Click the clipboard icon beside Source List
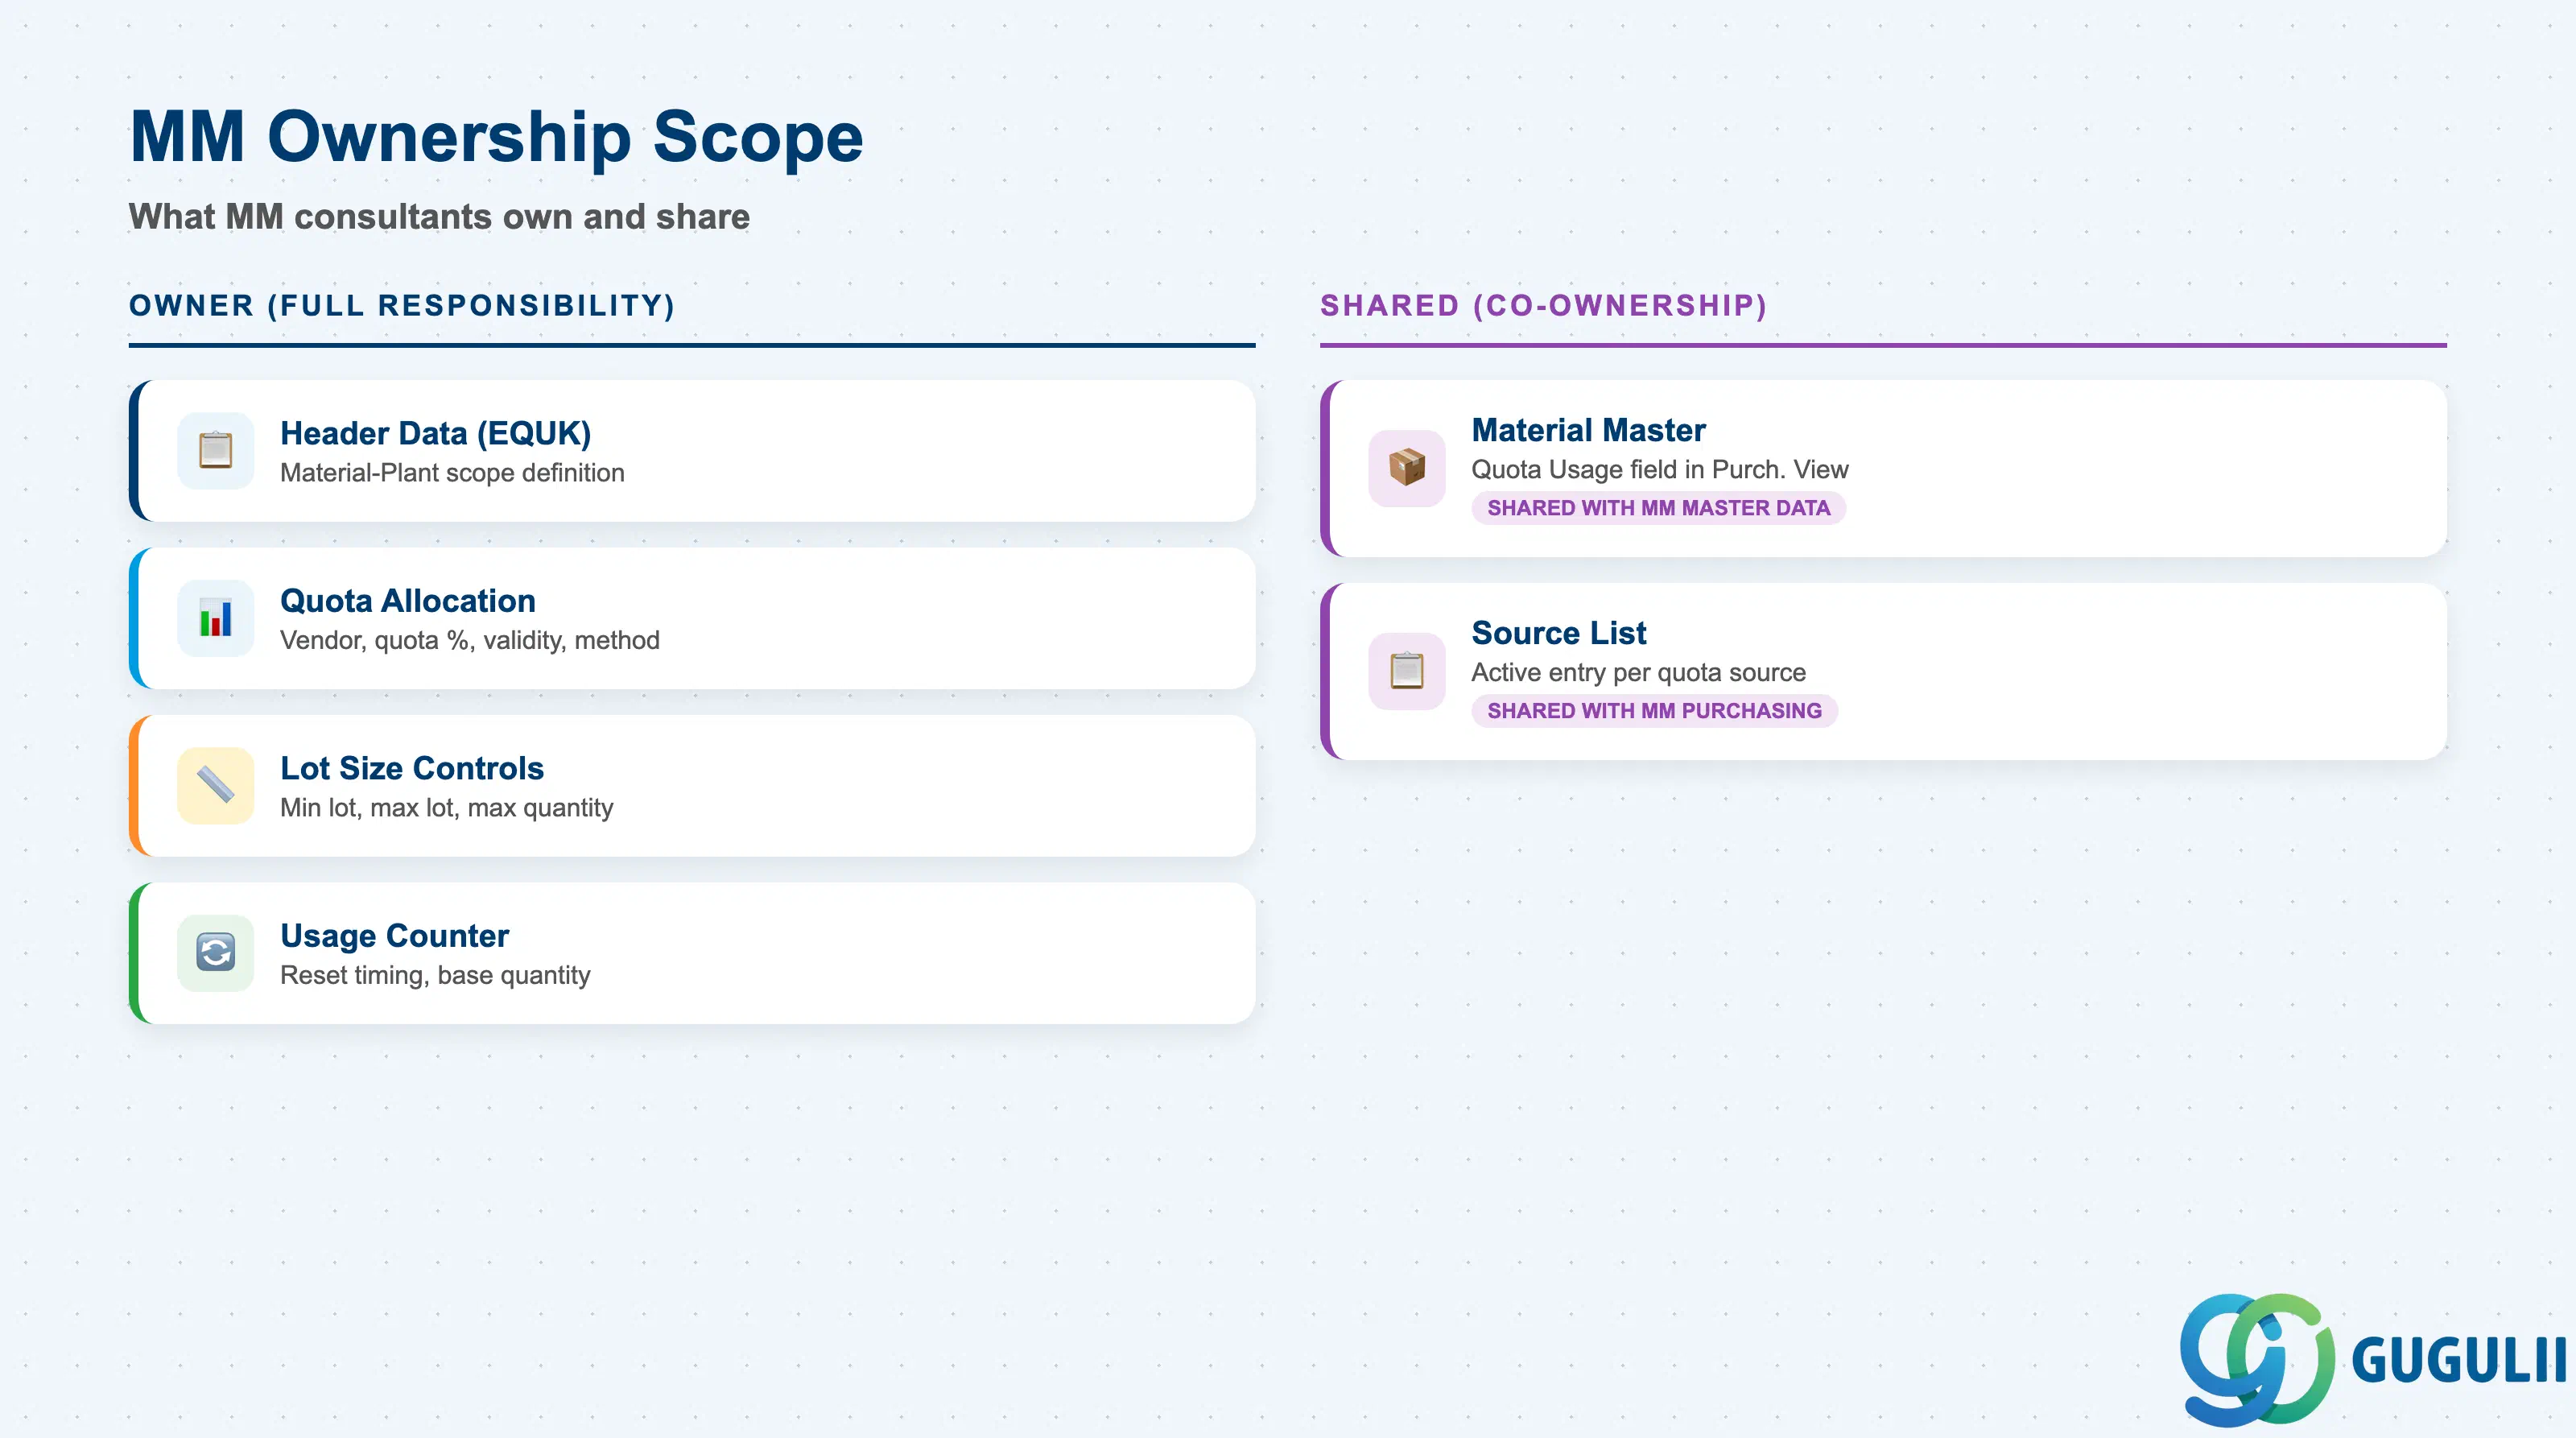Screen dimensions: 2576x1438 click(x=1406, y=671)
